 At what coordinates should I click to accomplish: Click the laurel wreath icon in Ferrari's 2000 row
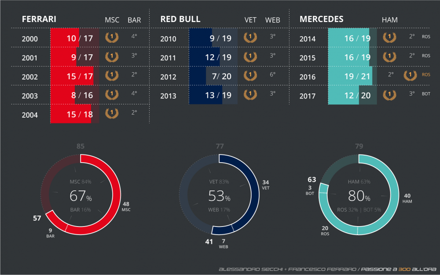(112, 38)
